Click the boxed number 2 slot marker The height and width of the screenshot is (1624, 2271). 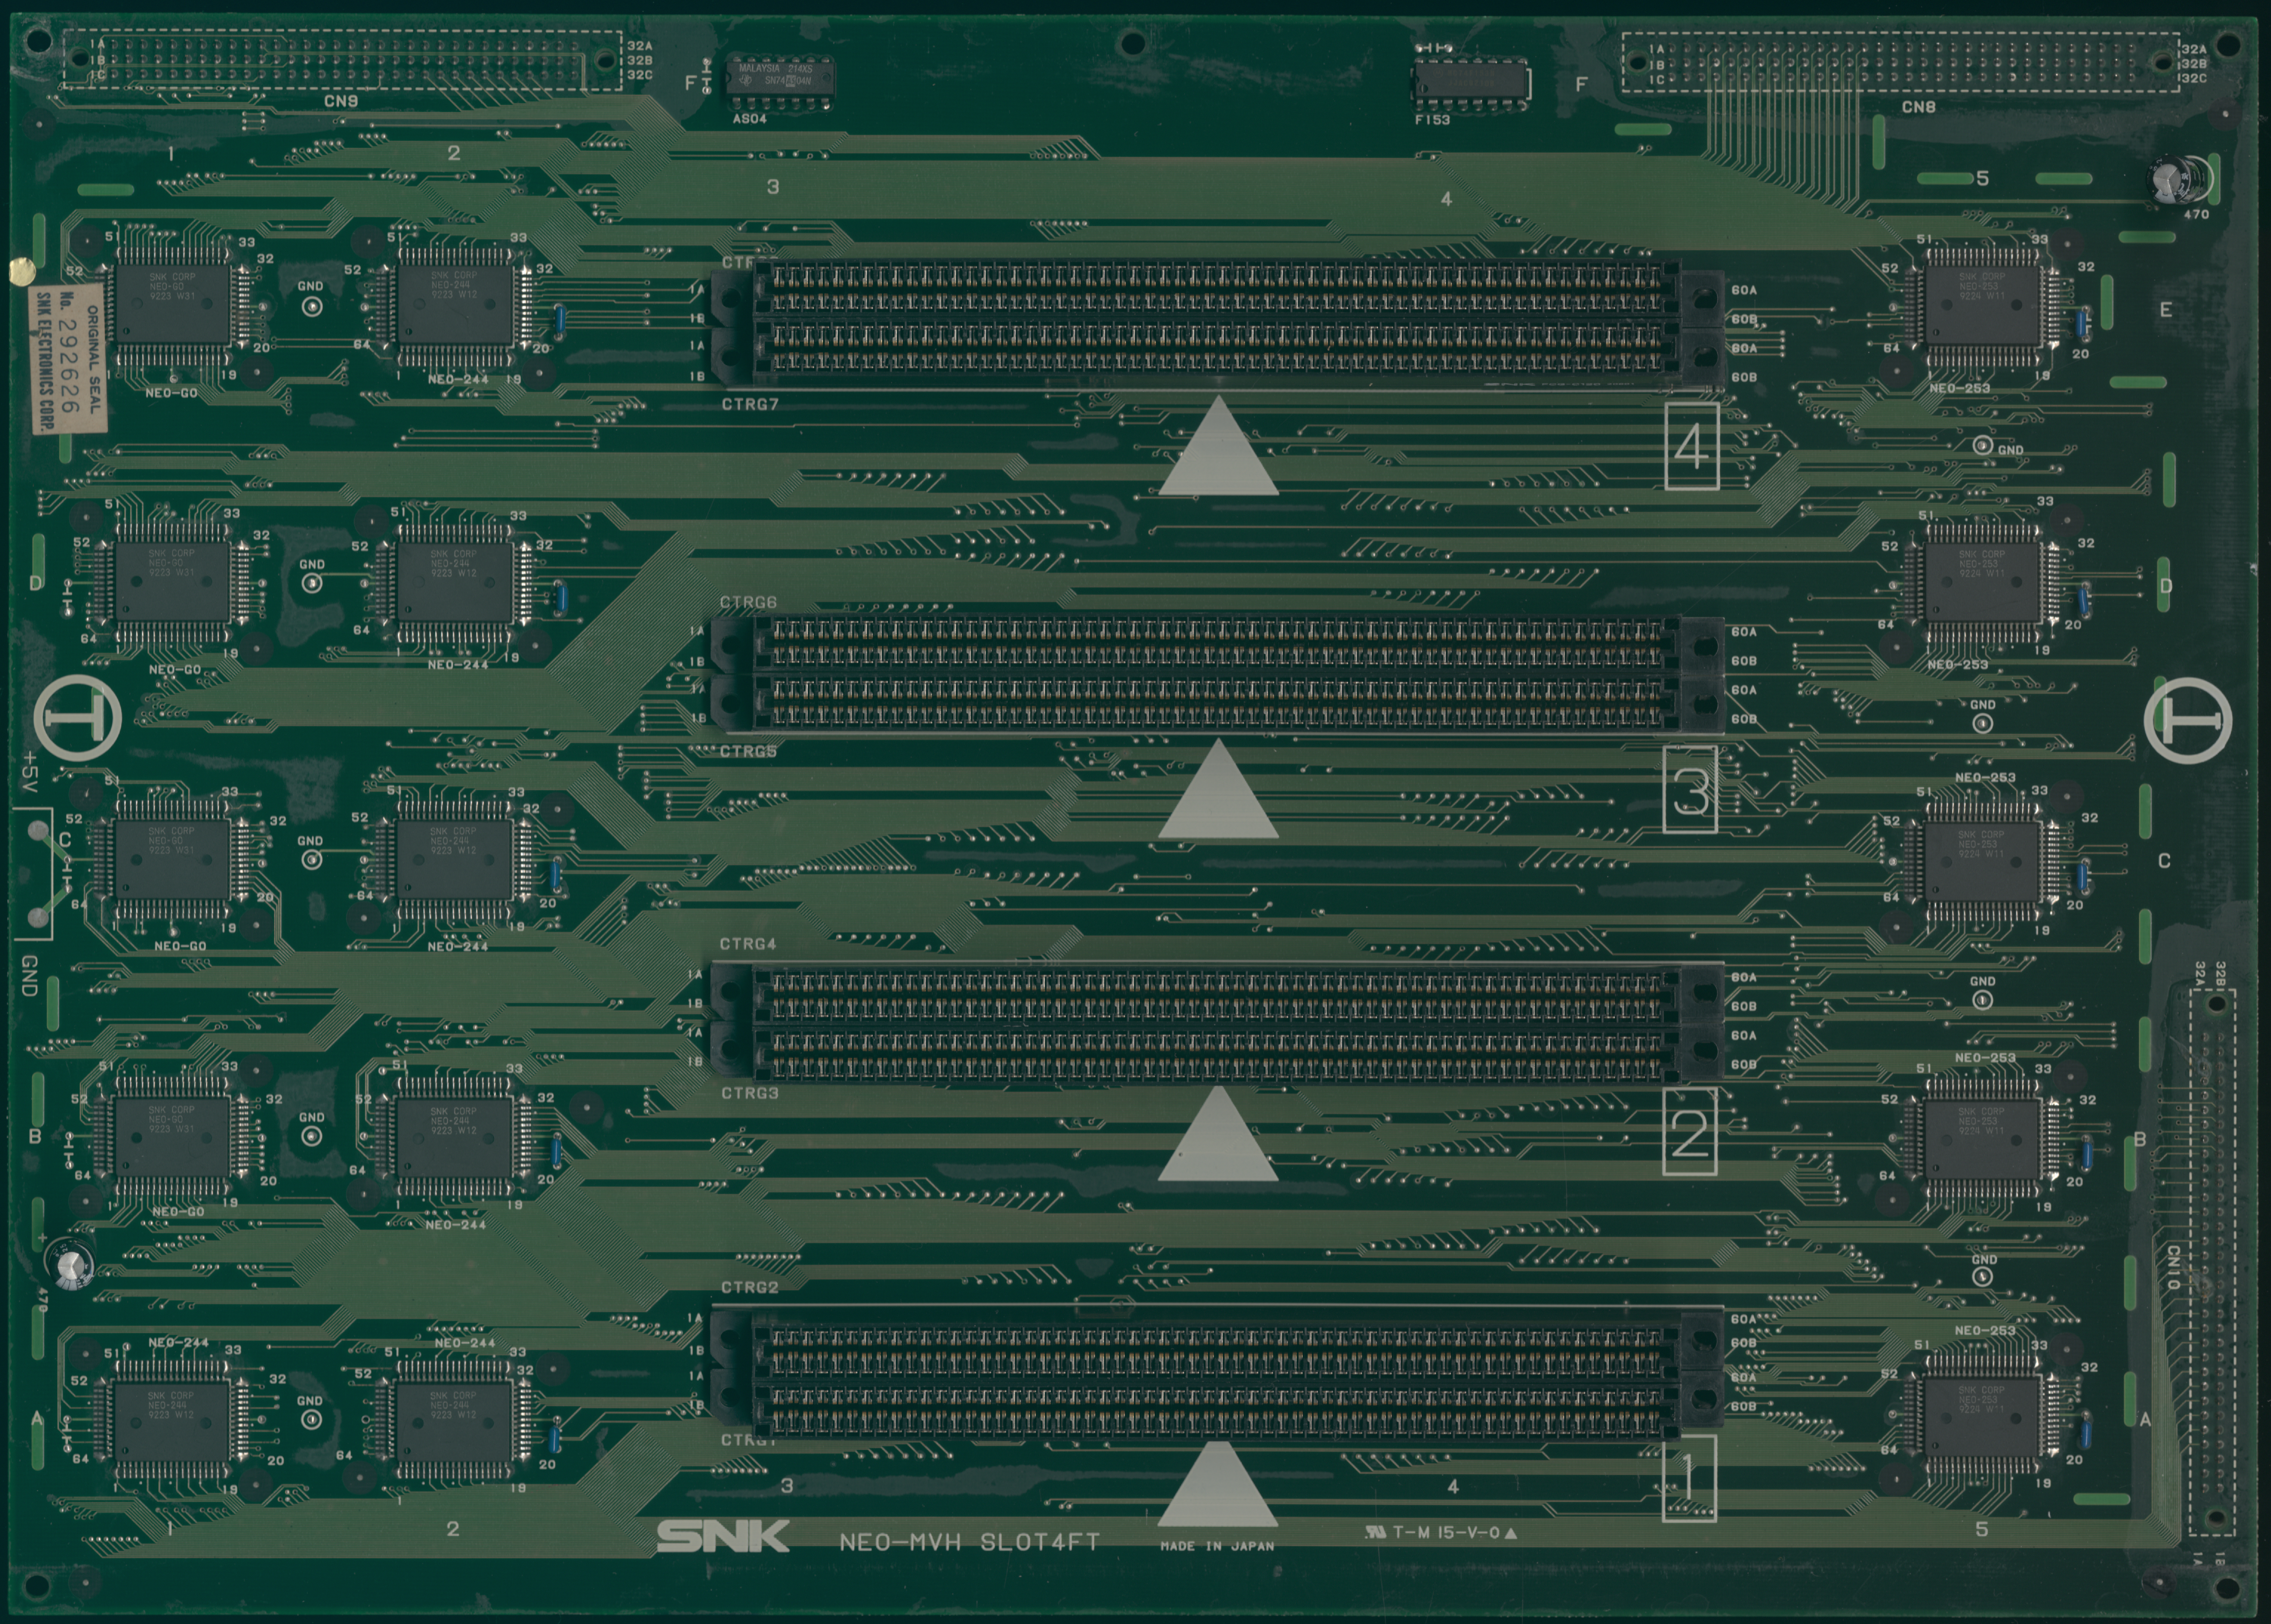[1690, 1133]
